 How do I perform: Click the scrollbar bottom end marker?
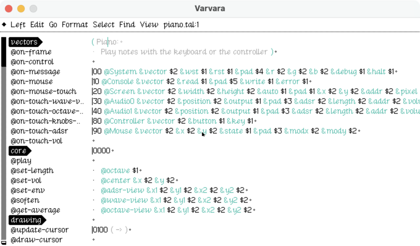tap(4, 242)
